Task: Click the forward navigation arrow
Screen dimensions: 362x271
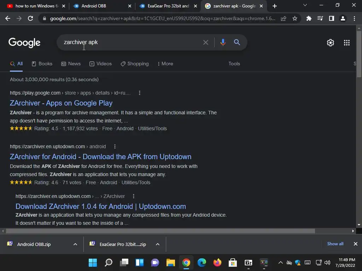Action: click(x=19, y=18)
